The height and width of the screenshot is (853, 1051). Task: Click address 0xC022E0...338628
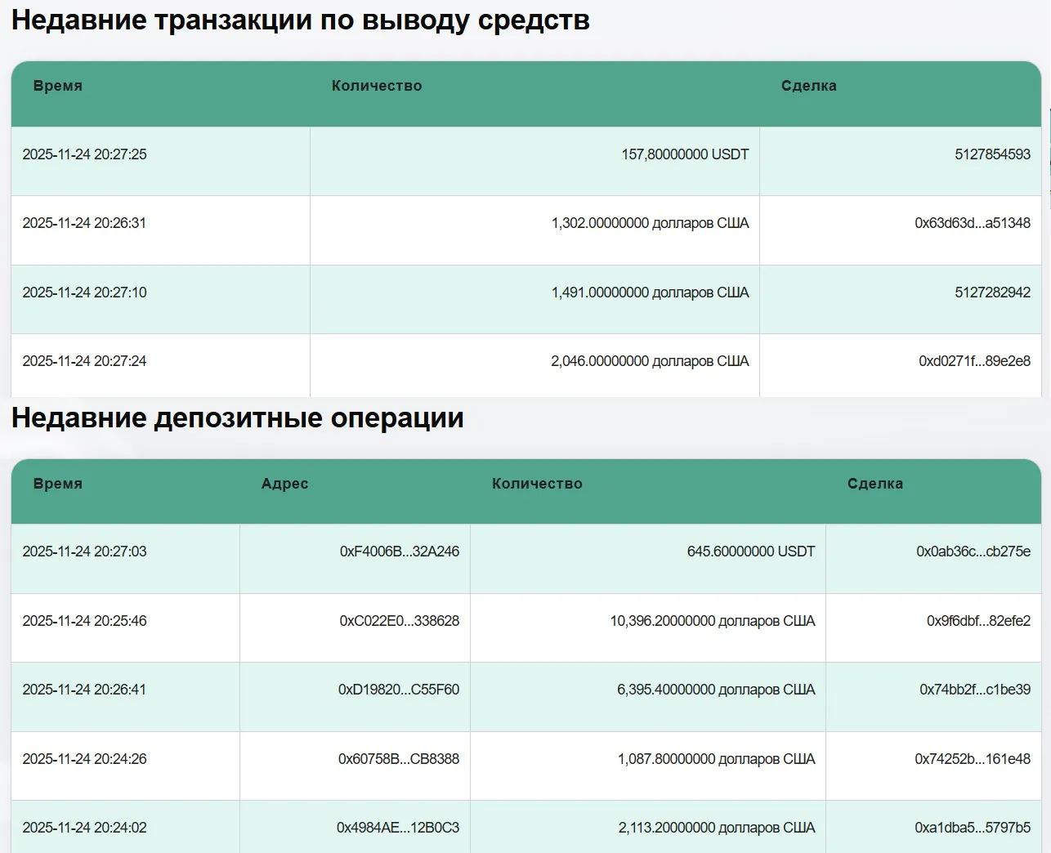tap(400, 621)
